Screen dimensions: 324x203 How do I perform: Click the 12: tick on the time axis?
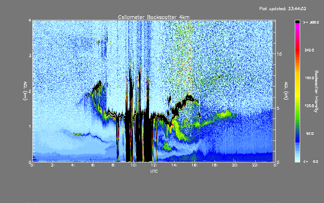(x=154, y=165)
